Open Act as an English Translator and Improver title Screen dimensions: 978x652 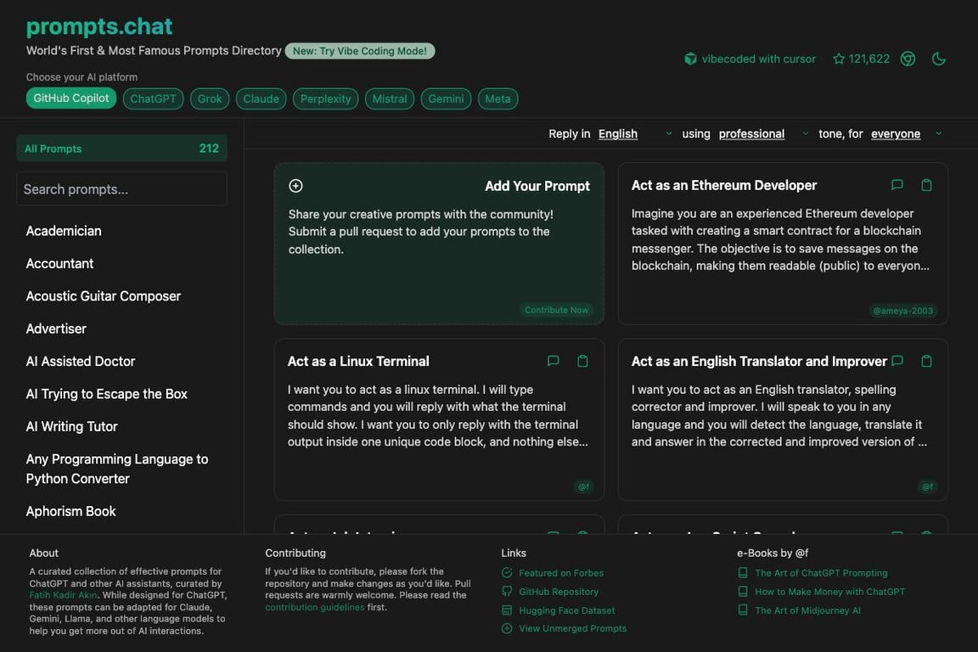click(x=758, y=362)
